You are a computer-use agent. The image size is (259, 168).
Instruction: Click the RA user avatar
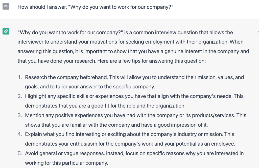[x=6, y=6]
